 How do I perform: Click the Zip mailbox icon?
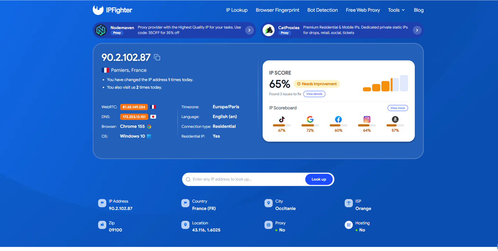coord(102,225)
